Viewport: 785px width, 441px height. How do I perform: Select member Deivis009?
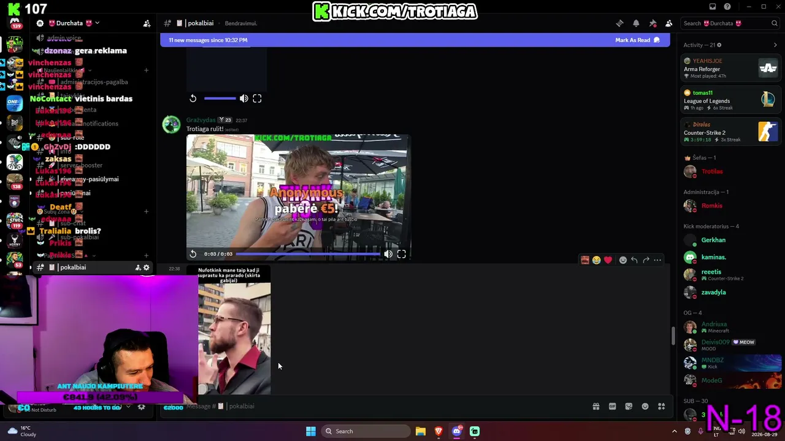pyautogui.click(x=731, y=344)
